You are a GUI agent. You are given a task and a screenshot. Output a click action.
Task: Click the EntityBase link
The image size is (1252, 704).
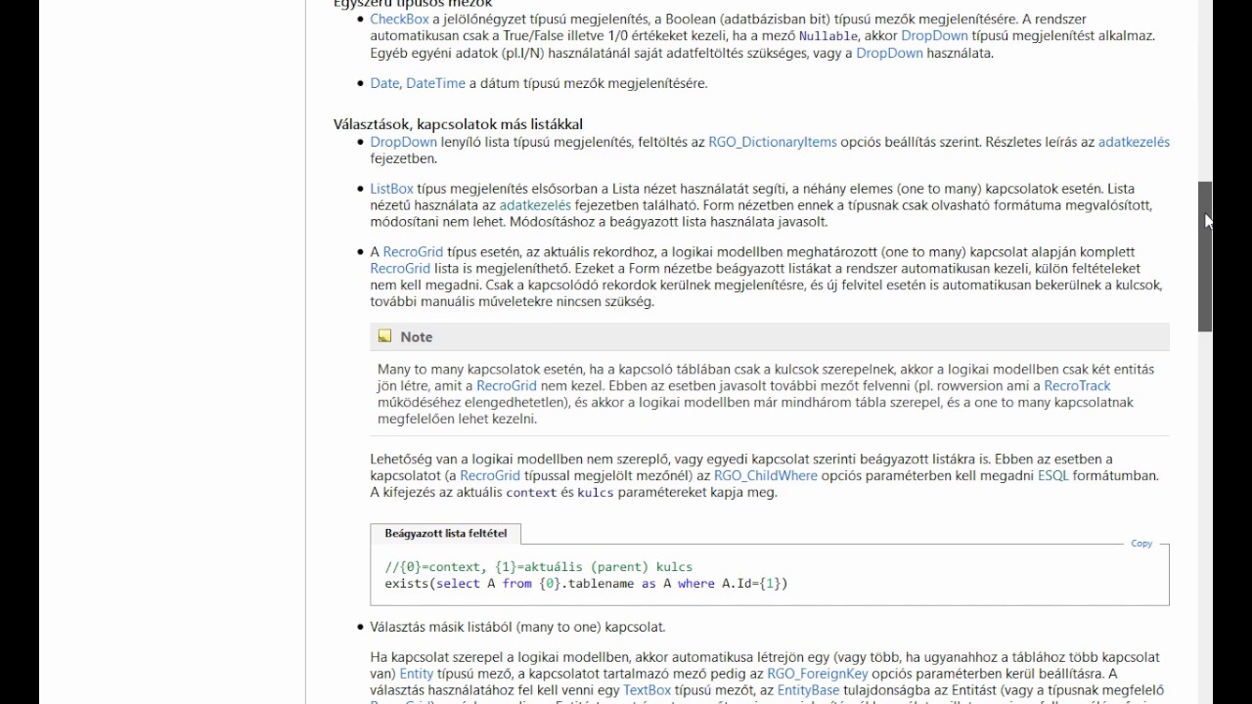coord(808,689)
